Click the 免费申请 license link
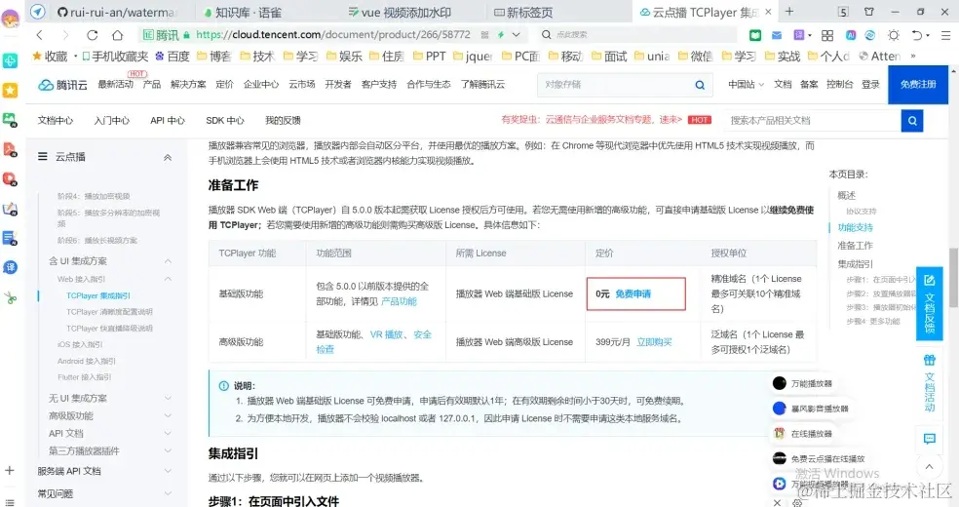Screen dimensions: 959x507 tap(633, 294)
